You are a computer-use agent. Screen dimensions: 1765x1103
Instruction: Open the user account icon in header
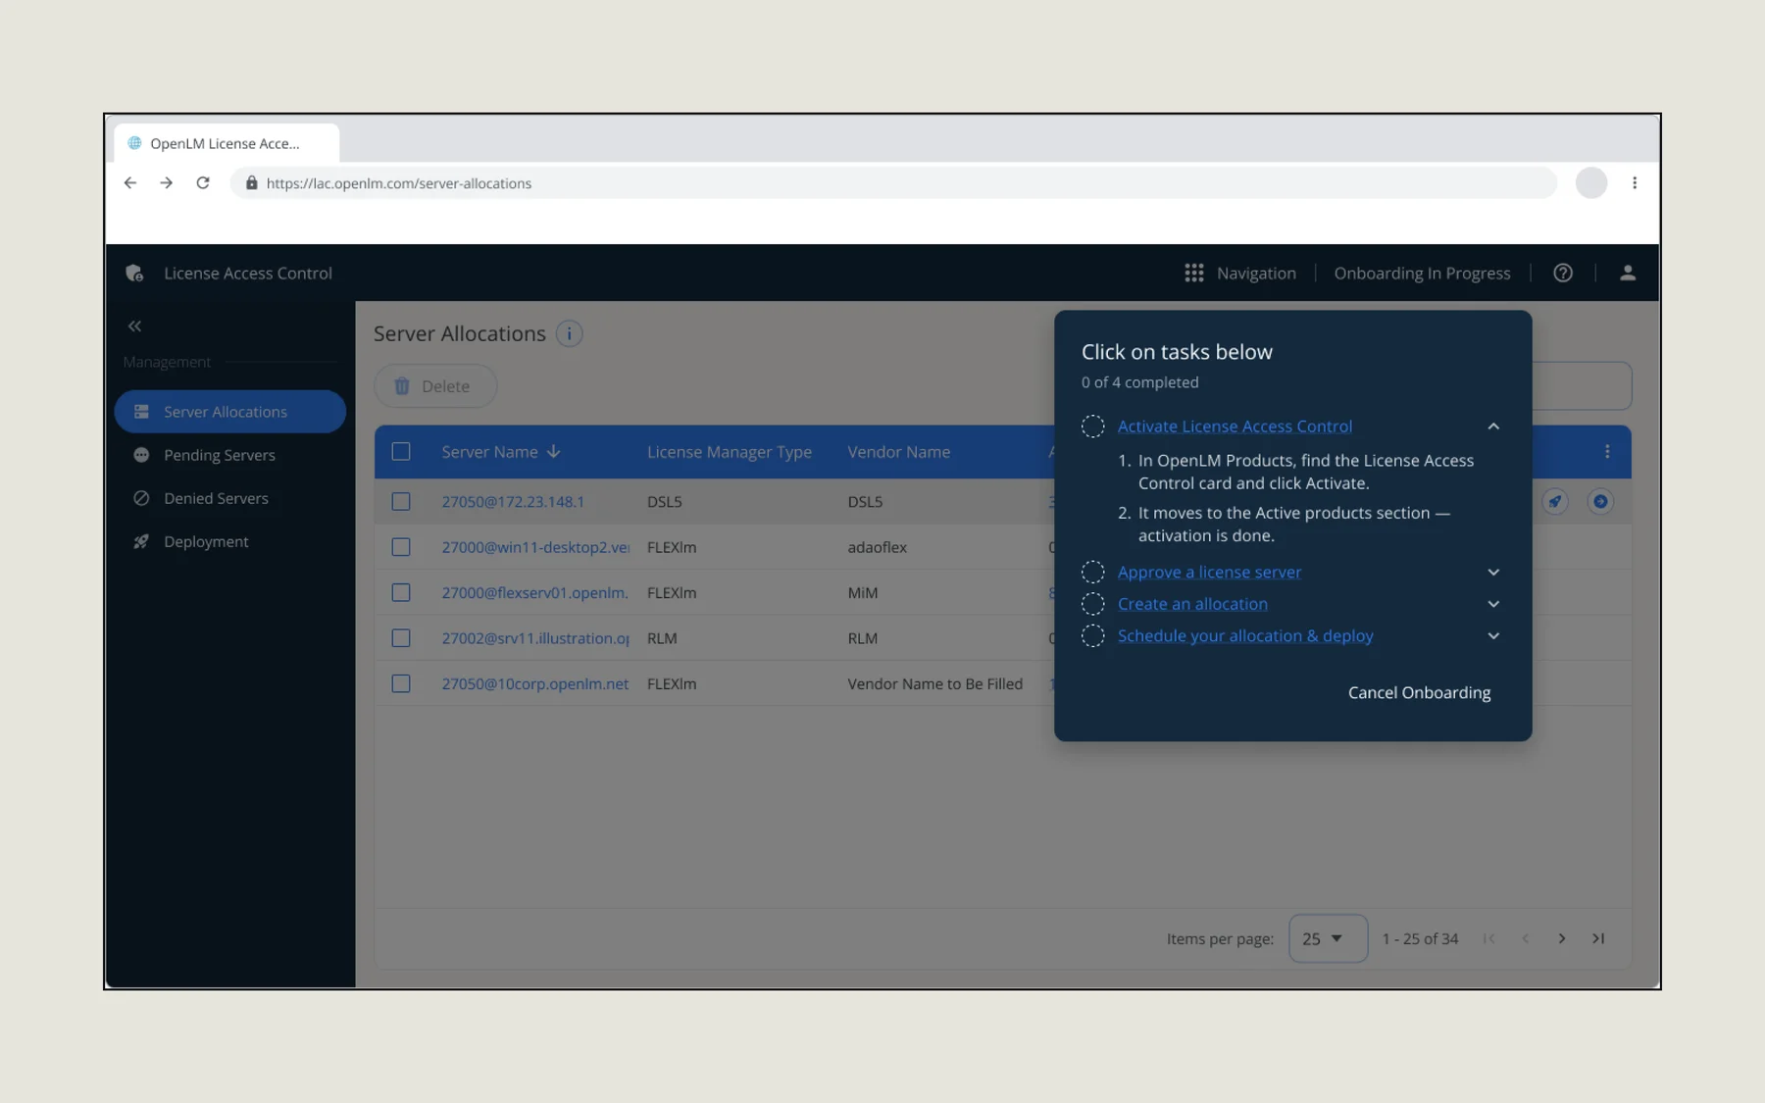[1628, 274]
